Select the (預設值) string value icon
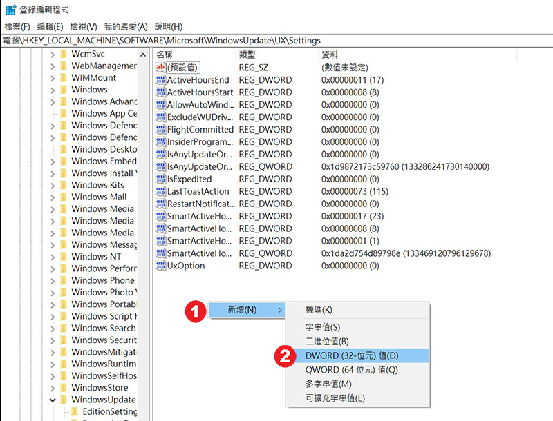 coord(160,67)
